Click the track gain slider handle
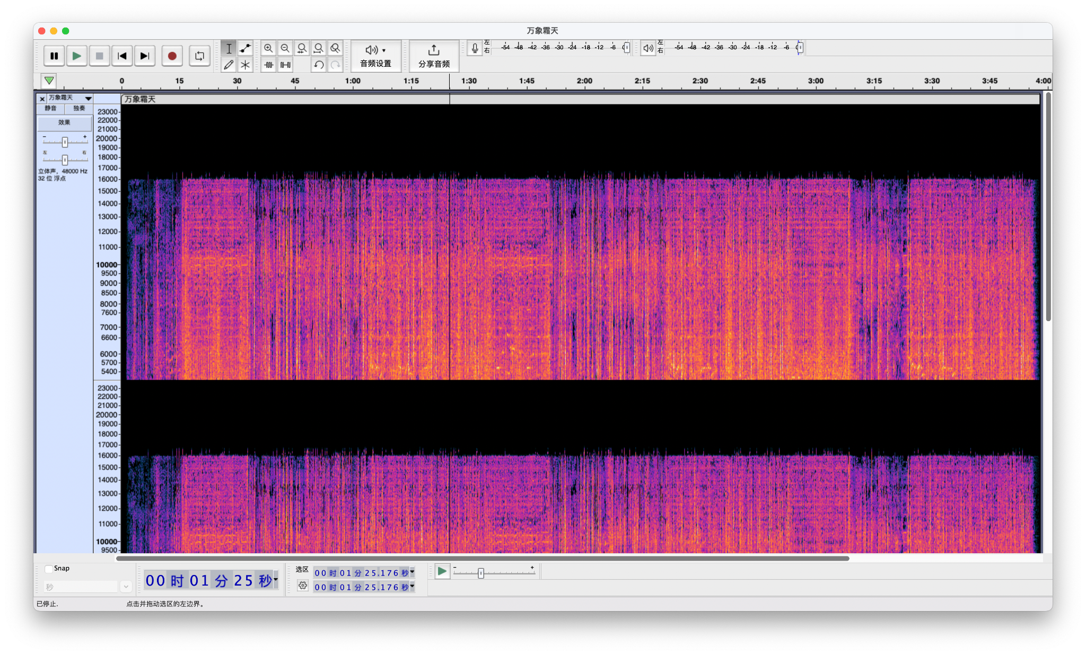Viewport: 1086px width, 655px height. point(65,142)
